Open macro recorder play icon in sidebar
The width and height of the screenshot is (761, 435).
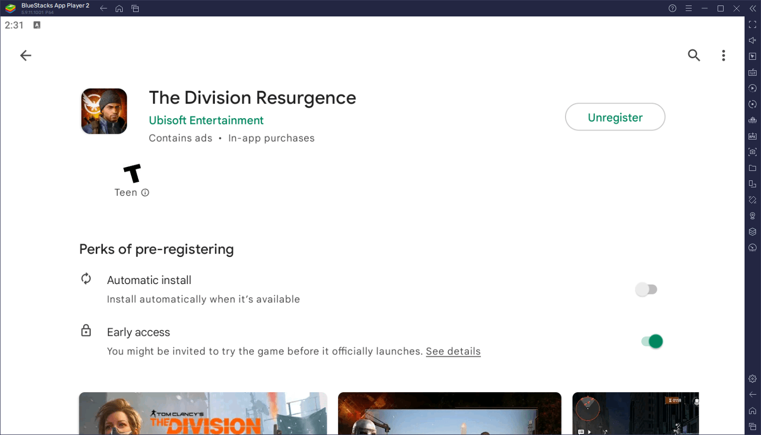click(753, 88)
